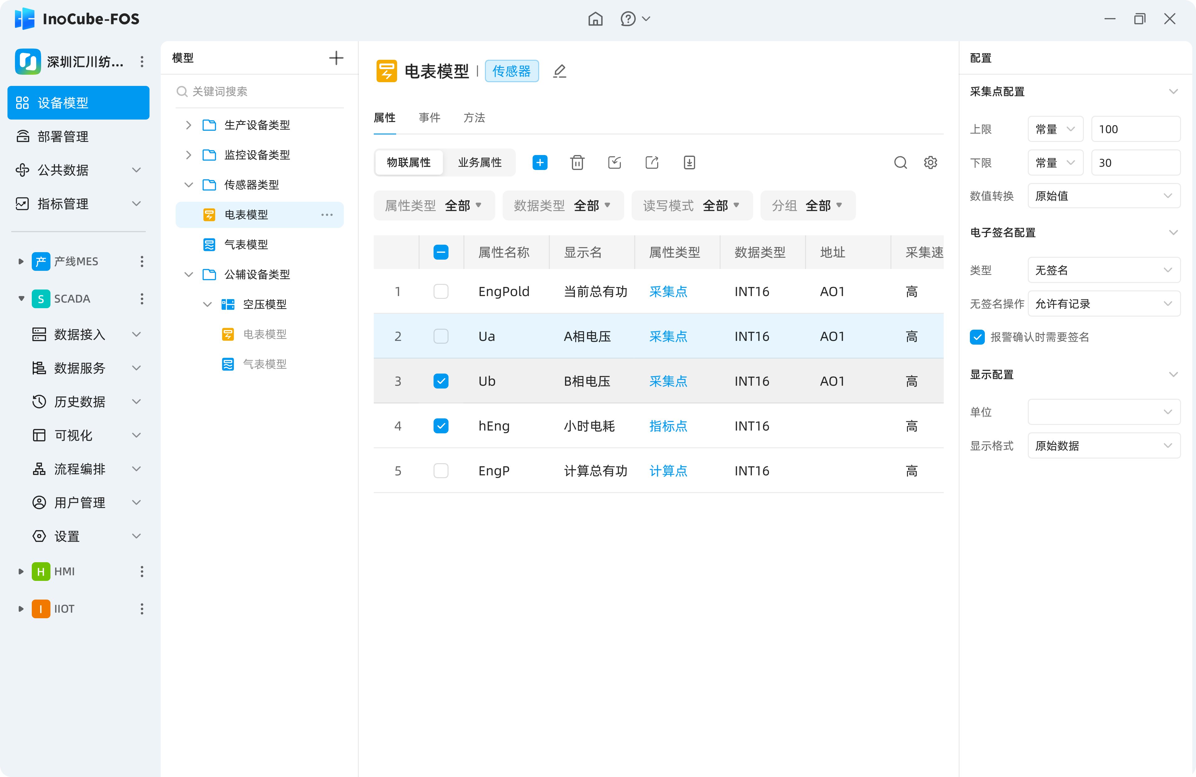Add a new IoT property
The width and height of the screenshot is (1196, 777).
(540, 162)
